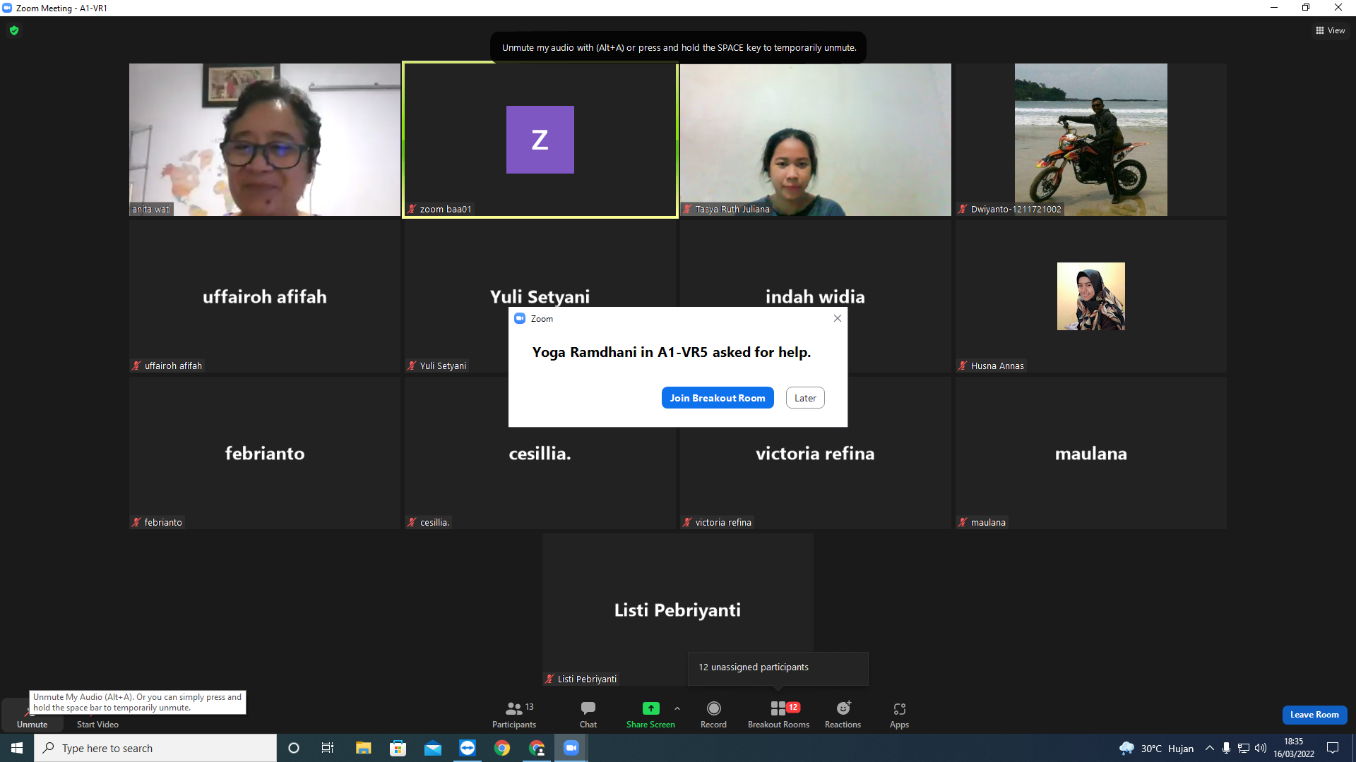Close the Zoom help request dialog
Screen dimensions: 1356x762
(x=838, y=318)
